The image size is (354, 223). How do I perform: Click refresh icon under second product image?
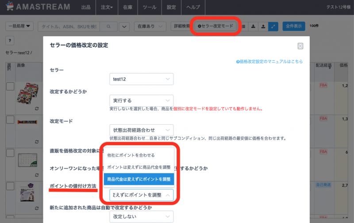click(37, 142)
